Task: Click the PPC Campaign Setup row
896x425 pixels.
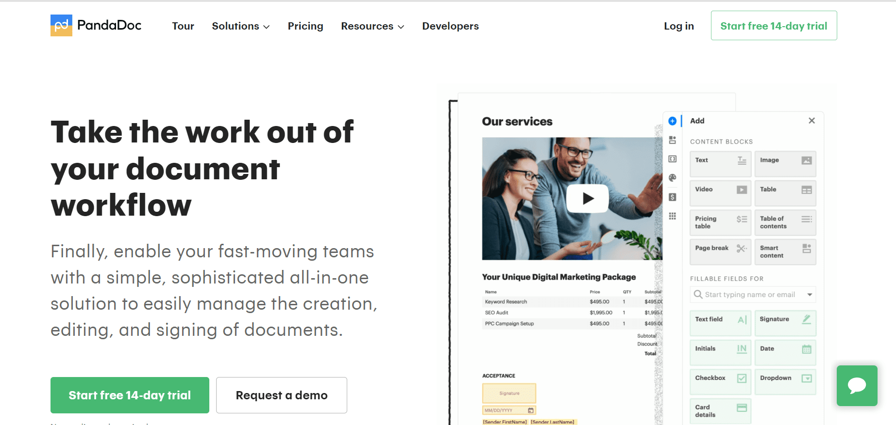Action: [572, 324]
